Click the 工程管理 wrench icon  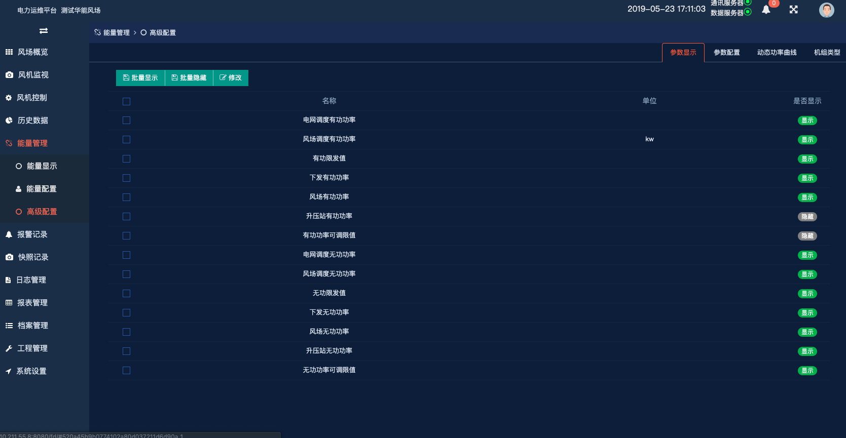point(9,348)
